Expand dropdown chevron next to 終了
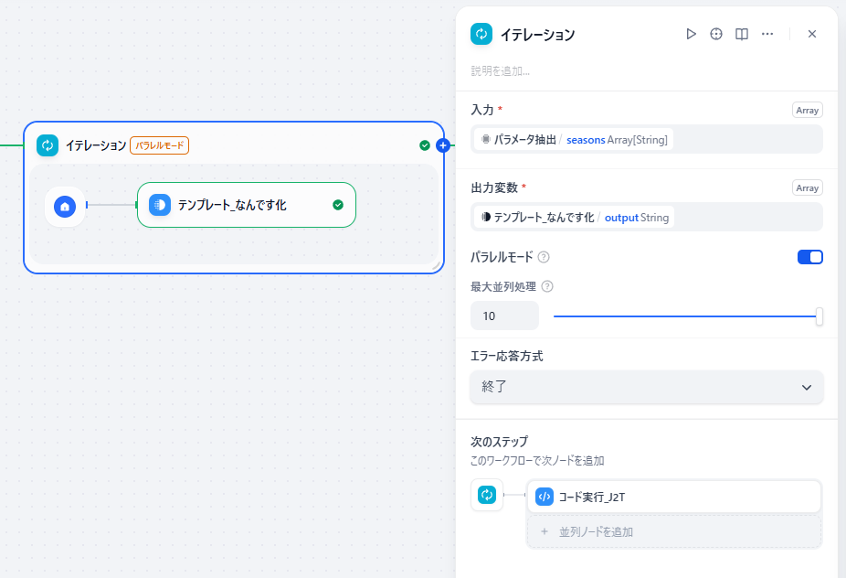The height and width of the screenshot is (578, 846). pyautogui.click(x=807, y=387)
